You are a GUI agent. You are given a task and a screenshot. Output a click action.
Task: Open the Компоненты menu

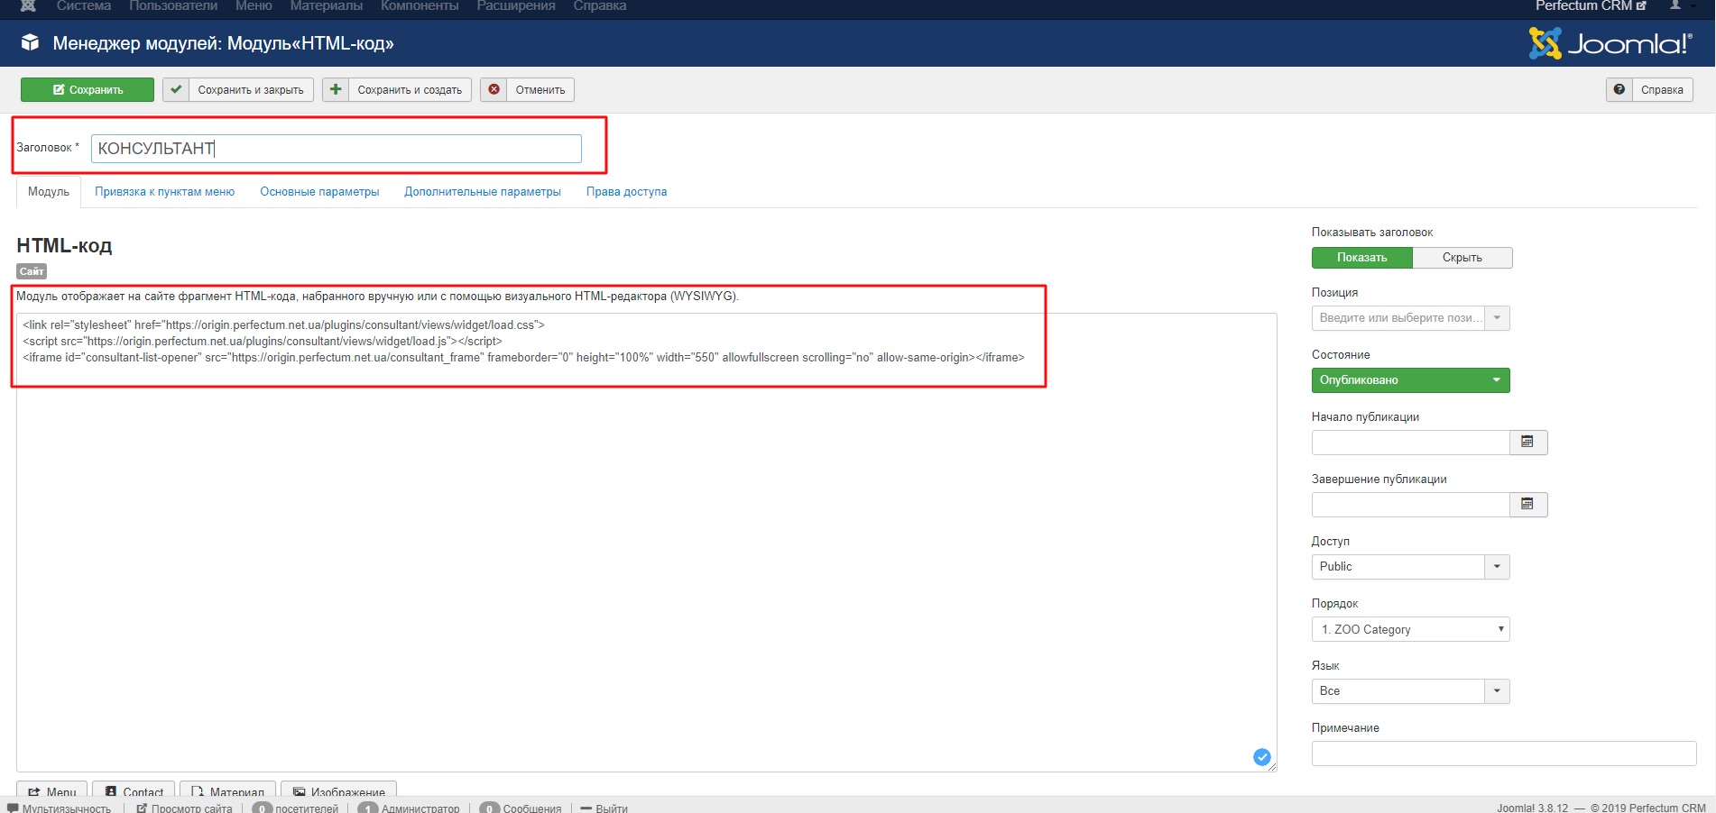tap(420, 6)
